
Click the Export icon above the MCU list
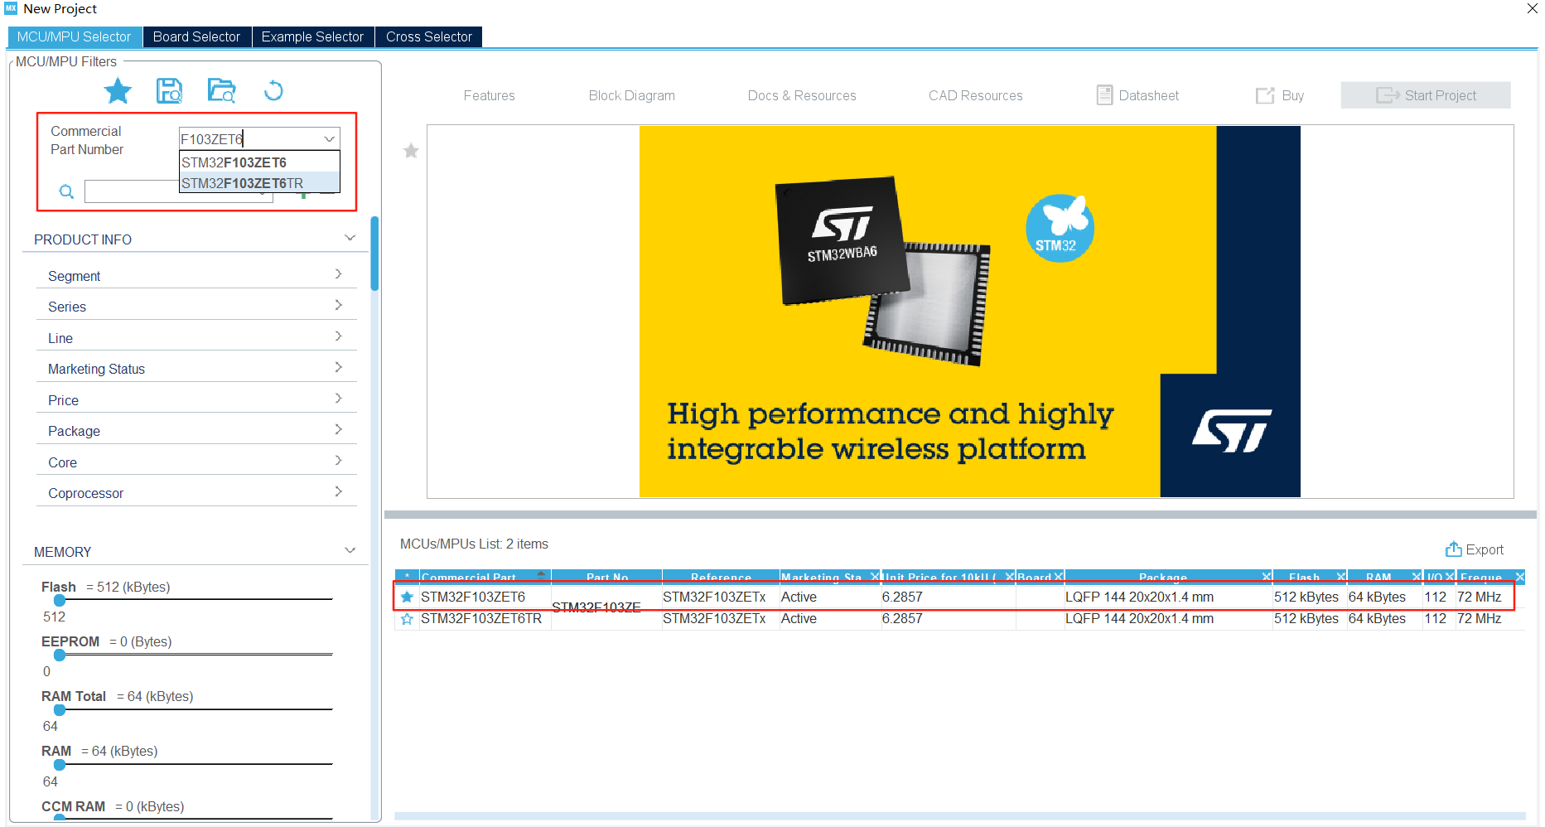coord(1453,549)
